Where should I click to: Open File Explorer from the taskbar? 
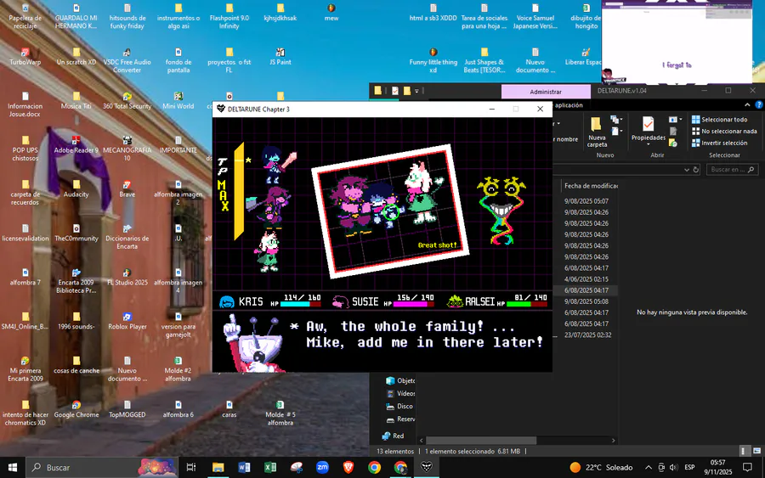pyautogui.click(x=218, y=467)
